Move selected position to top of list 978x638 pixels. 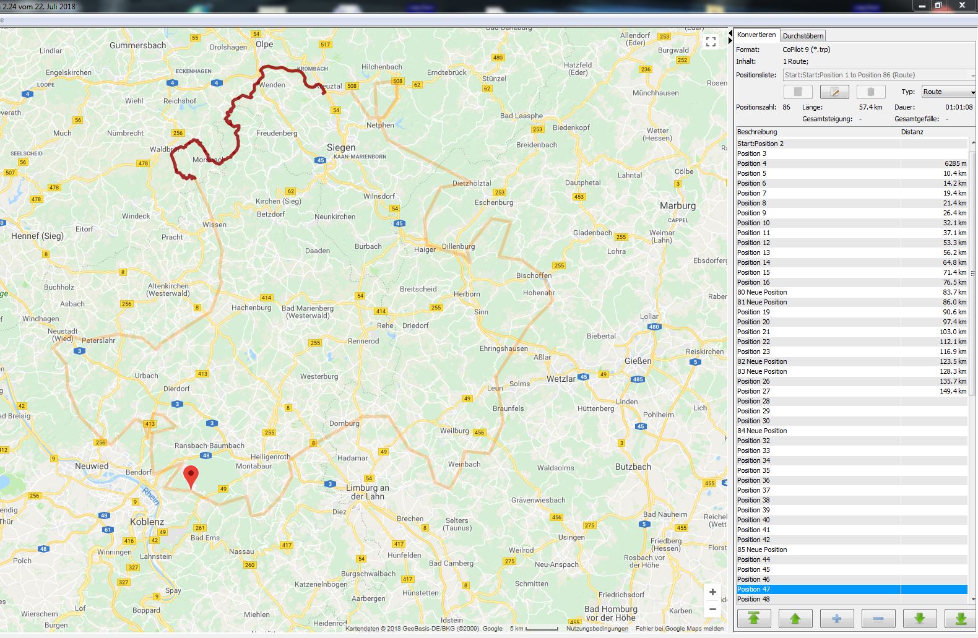[x=753, y=618]
